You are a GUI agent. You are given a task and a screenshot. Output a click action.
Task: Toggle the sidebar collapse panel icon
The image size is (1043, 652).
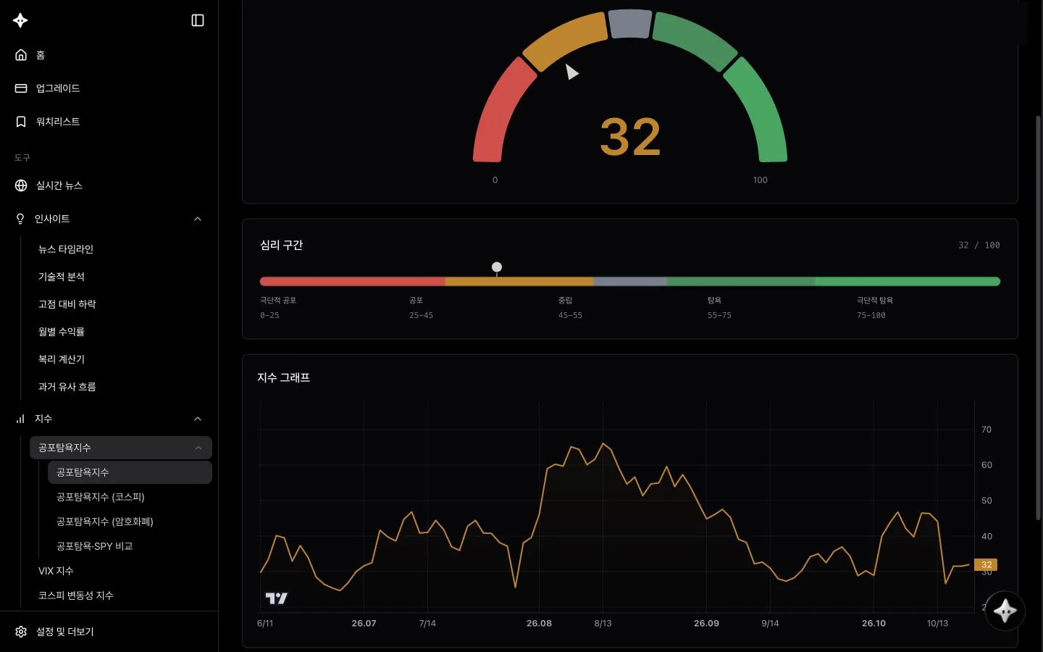click(198, 20)
